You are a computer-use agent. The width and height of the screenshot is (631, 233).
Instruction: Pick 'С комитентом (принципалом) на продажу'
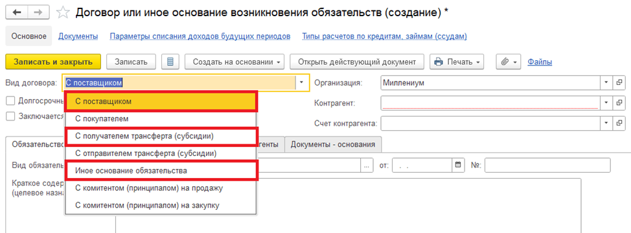(x=160, y=188)
